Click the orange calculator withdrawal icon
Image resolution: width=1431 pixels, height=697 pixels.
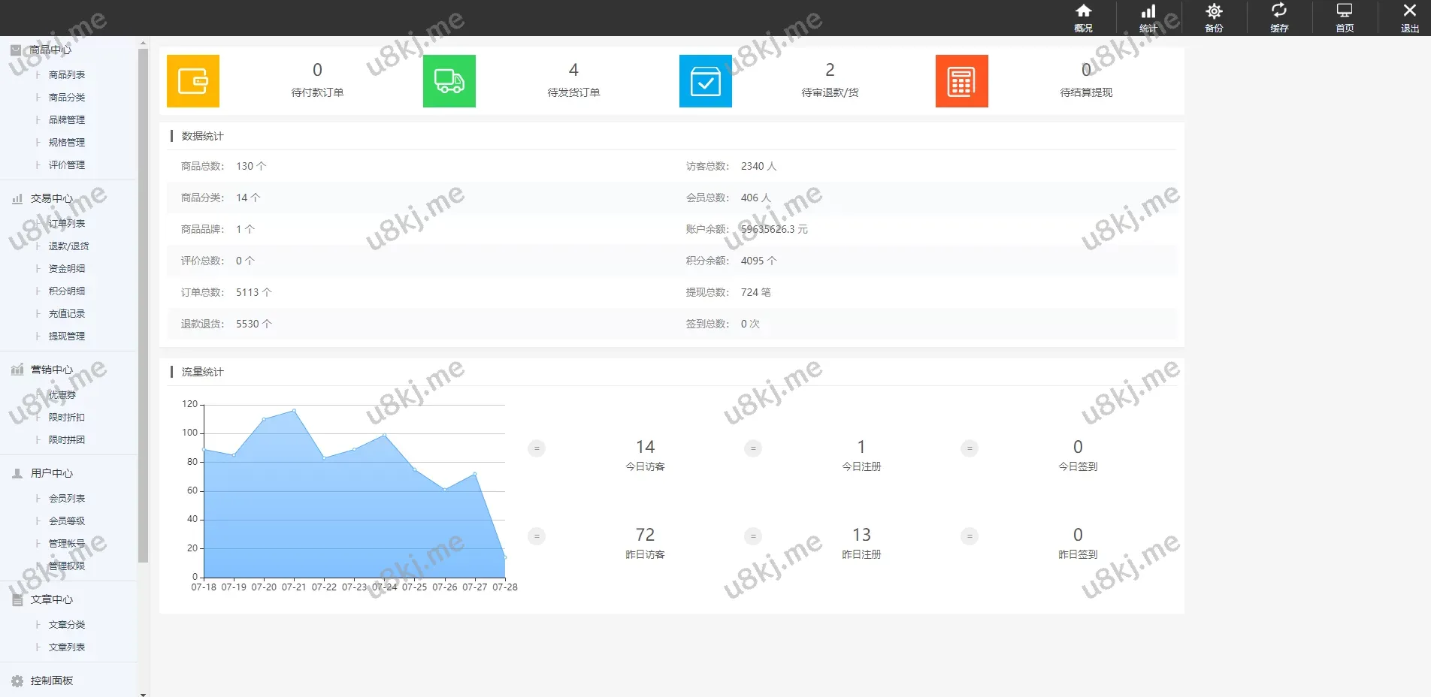[x=961, y=81]
